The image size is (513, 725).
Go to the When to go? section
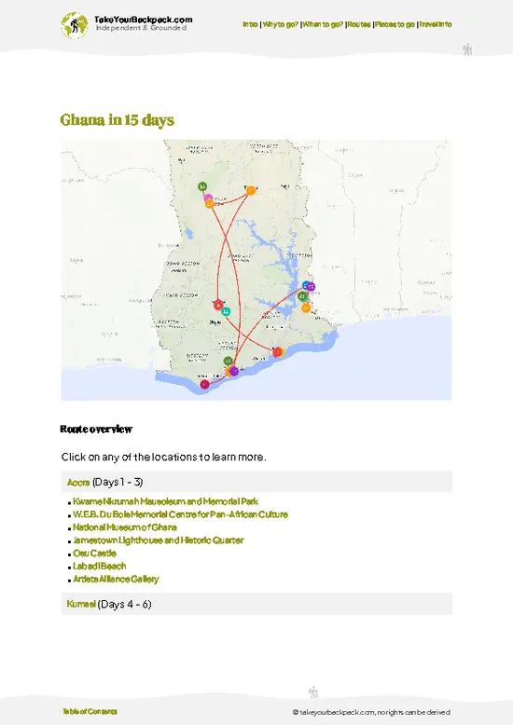pyautogui.click(x=323, y=24)
